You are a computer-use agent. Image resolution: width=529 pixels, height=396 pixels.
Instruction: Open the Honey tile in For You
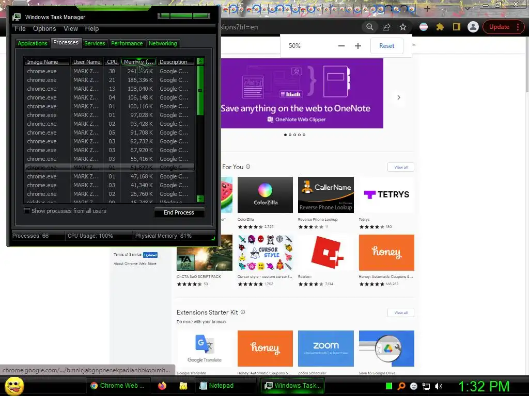[386, 253]
